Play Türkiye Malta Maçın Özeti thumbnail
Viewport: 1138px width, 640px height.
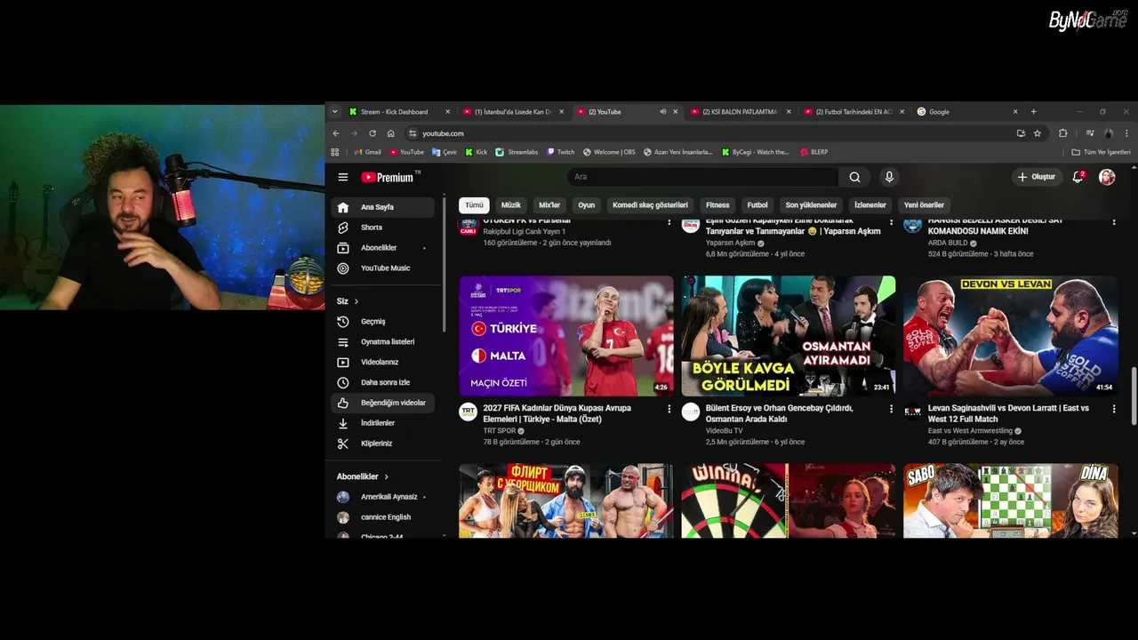pos(566,336)
